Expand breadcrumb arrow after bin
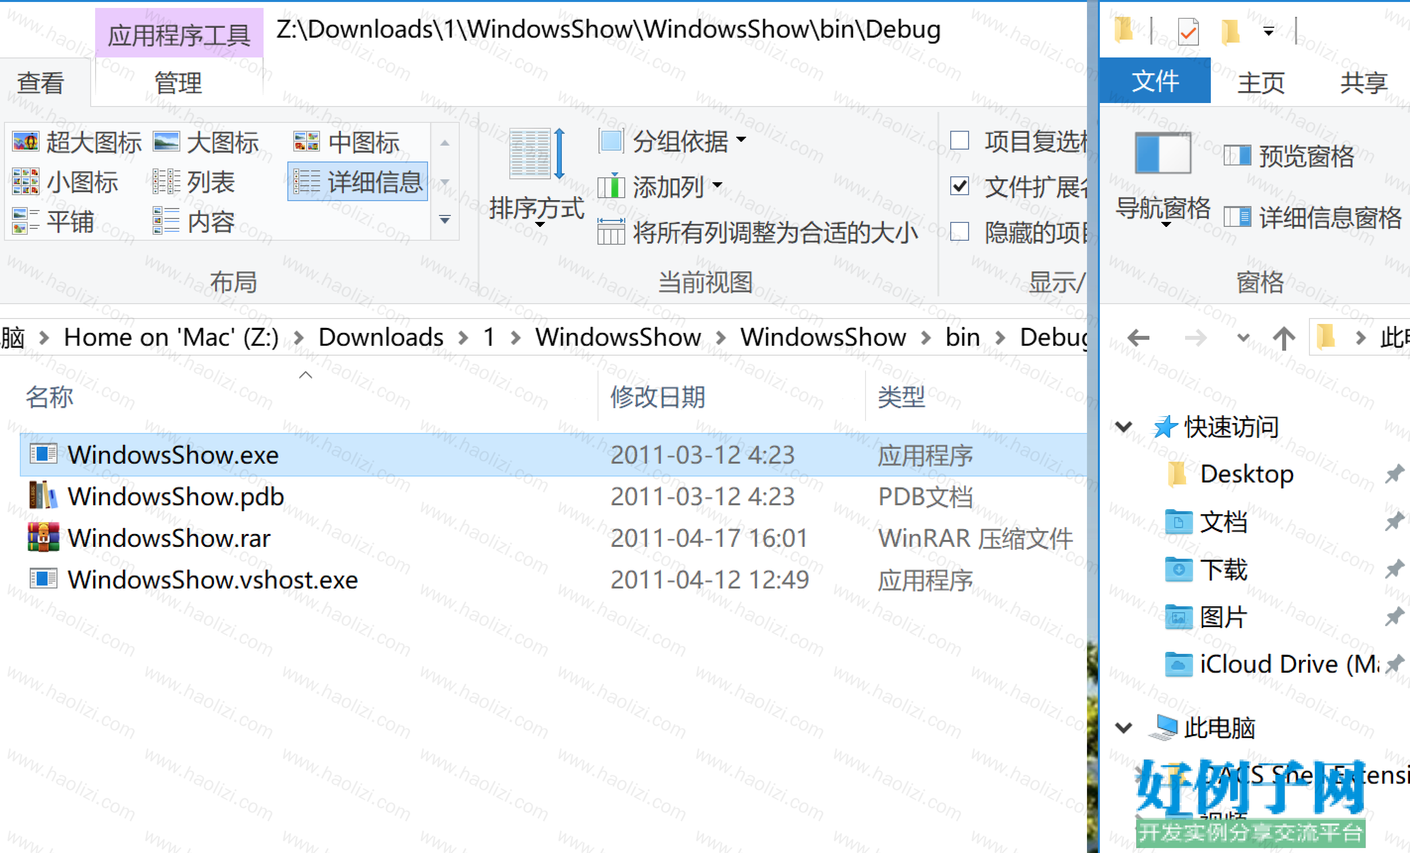This screenshot has width=1410, height=853. (1000, 337)
